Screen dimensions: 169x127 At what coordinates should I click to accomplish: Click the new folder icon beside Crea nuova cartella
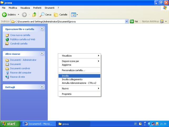[7, 35]
